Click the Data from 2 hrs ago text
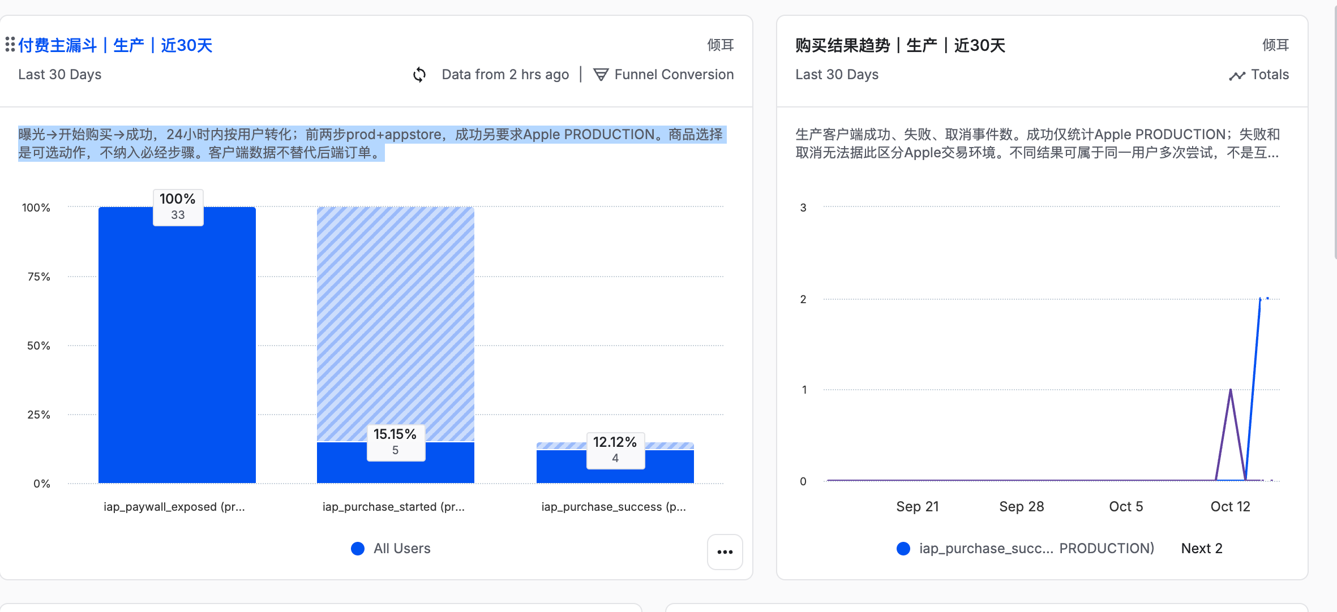The height and width of the screenshot is (612, 1337). (505, 75)
